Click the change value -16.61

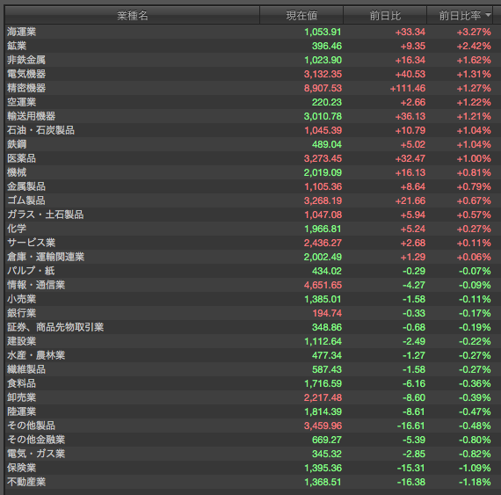410,426
